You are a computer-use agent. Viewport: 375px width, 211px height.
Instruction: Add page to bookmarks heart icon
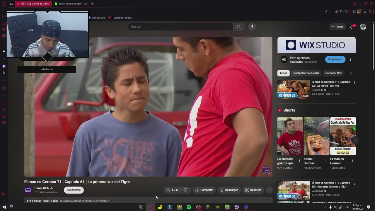347,11
